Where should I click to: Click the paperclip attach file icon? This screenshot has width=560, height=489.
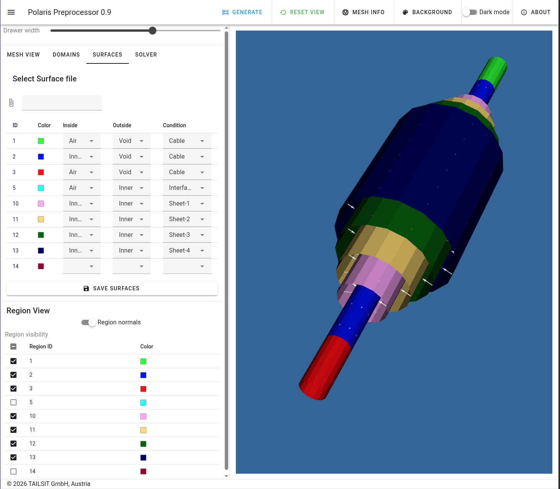(x=11, y=103)
